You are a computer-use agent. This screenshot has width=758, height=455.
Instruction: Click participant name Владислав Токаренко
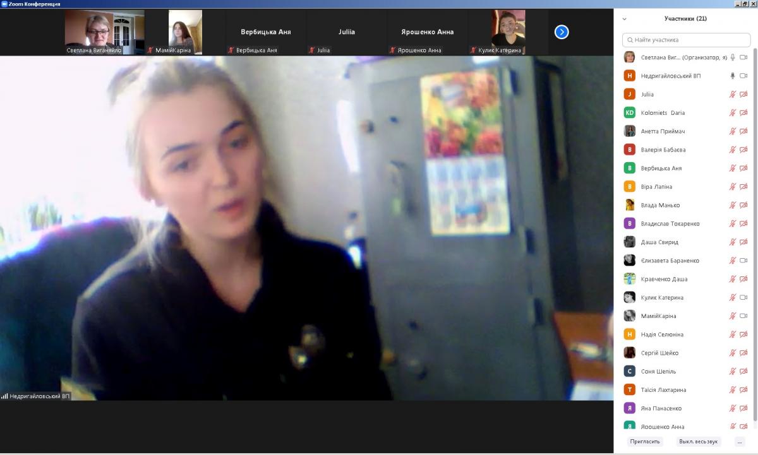tap(670, 223)
